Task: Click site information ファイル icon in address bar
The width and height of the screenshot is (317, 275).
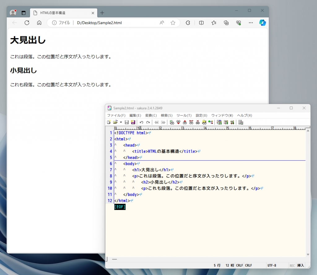Action: point(61,23)
